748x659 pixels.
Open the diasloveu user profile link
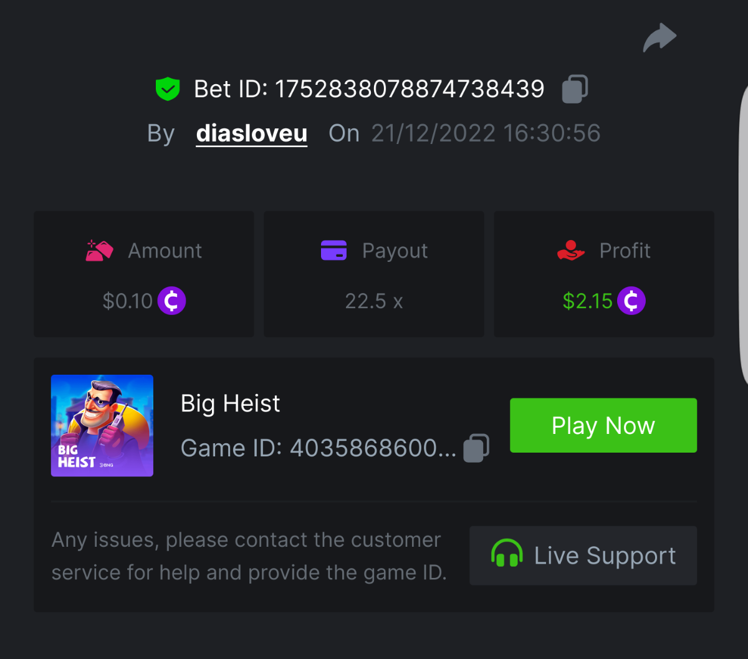click(x=252, y=133)
